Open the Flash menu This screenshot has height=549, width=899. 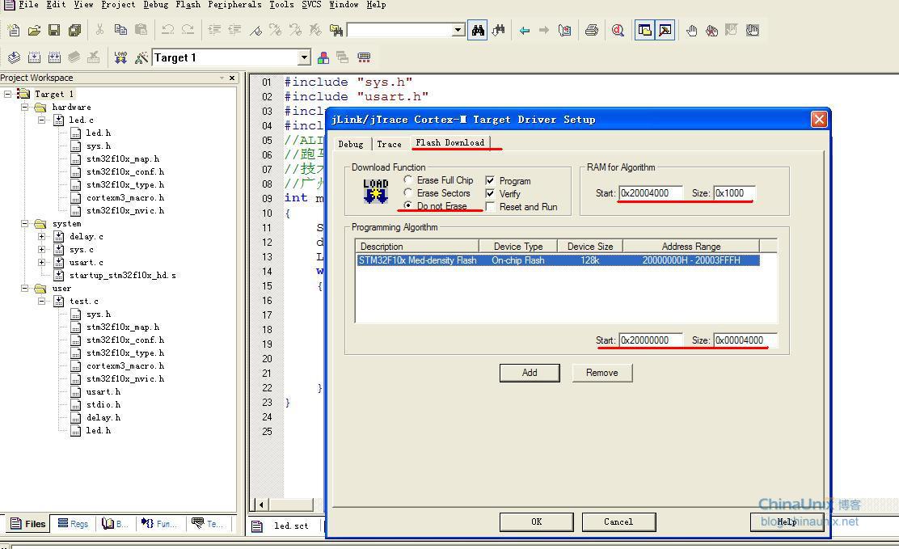pyautogui.click(x=188, y=5)
